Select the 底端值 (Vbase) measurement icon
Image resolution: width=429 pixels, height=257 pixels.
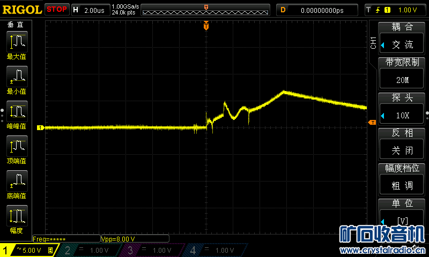click(x=17, y=180)
